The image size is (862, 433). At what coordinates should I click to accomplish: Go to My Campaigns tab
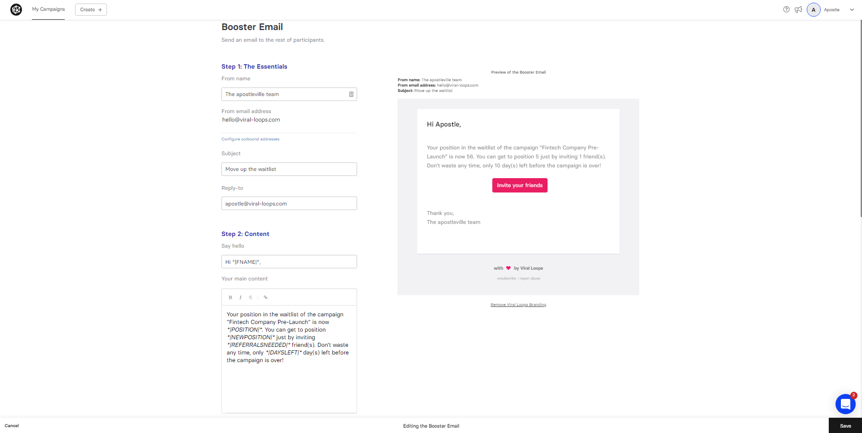pos(49,9)
